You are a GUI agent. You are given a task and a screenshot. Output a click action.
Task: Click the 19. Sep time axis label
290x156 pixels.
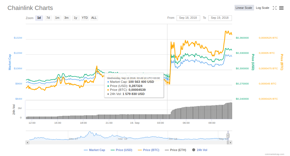pyautogui.click(x=135, y=123)
